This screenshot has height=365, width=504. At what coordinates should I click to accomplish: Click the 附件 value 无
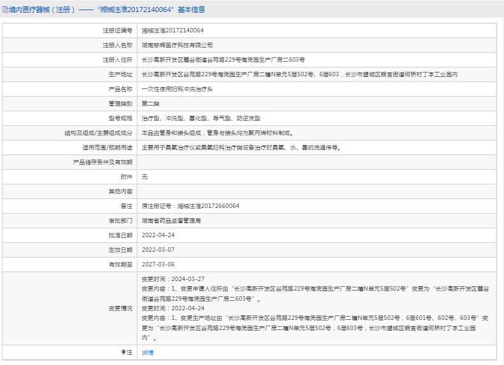(x=144, y=177)
